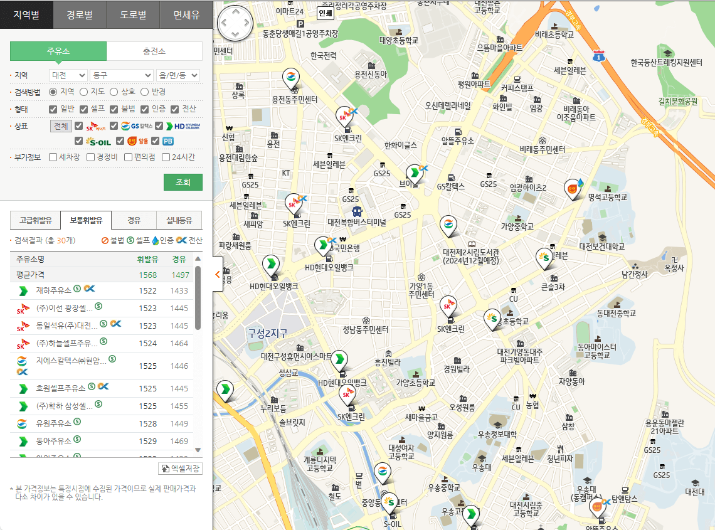
Task: Click SK marker next to 한화이글스 label
Action: (345, 117)
